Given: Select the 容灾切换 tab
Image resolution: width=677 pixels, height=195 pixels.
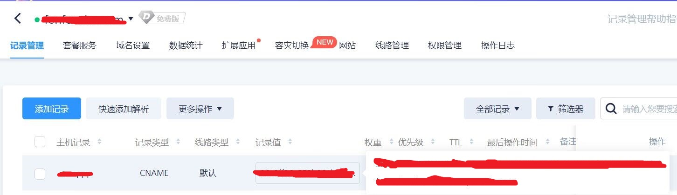Looking at the screenshot, I should 292,45.
